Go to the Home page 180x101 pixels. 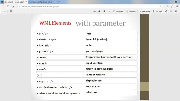click(13, 6)
